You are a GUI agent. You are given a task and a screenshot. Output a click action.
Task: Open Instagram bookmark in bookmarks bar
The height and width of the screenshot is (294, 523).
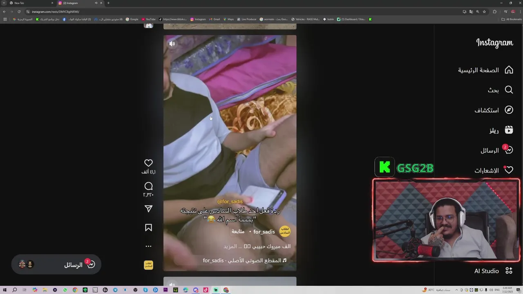(198, 19)
